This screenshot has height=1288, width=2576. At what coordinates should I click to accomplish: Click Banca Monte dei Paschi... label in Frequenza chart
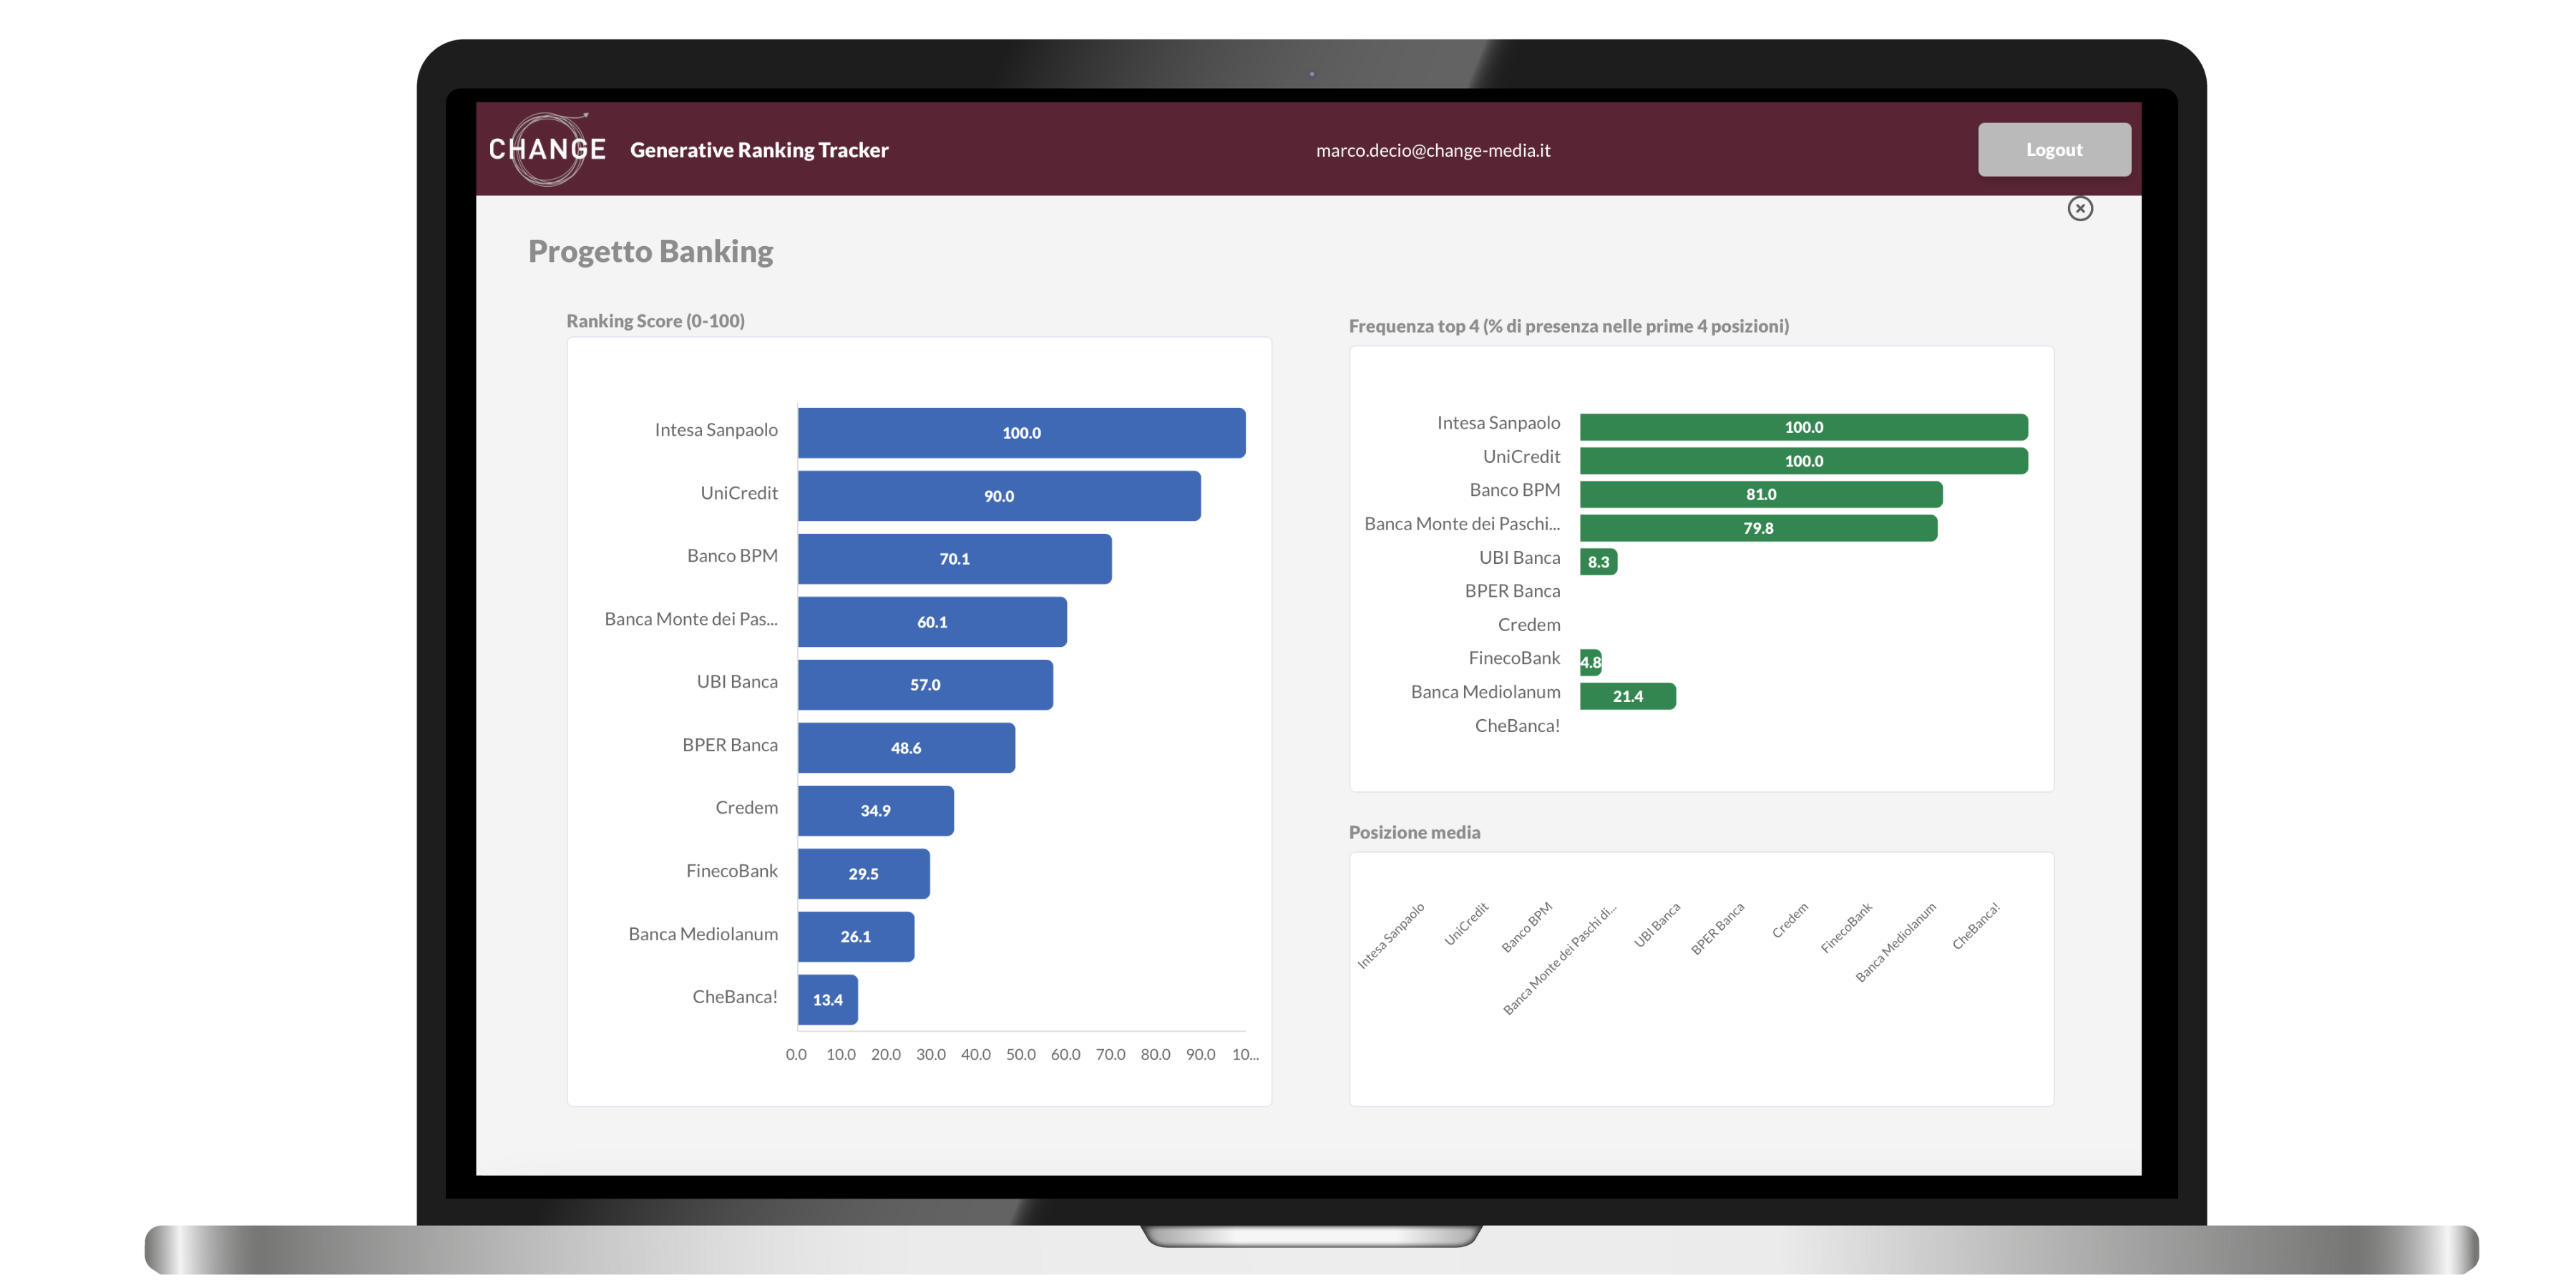(x=1462, y=524)
